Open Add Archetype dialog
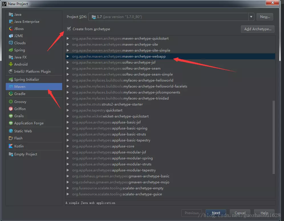 point(257,29)
